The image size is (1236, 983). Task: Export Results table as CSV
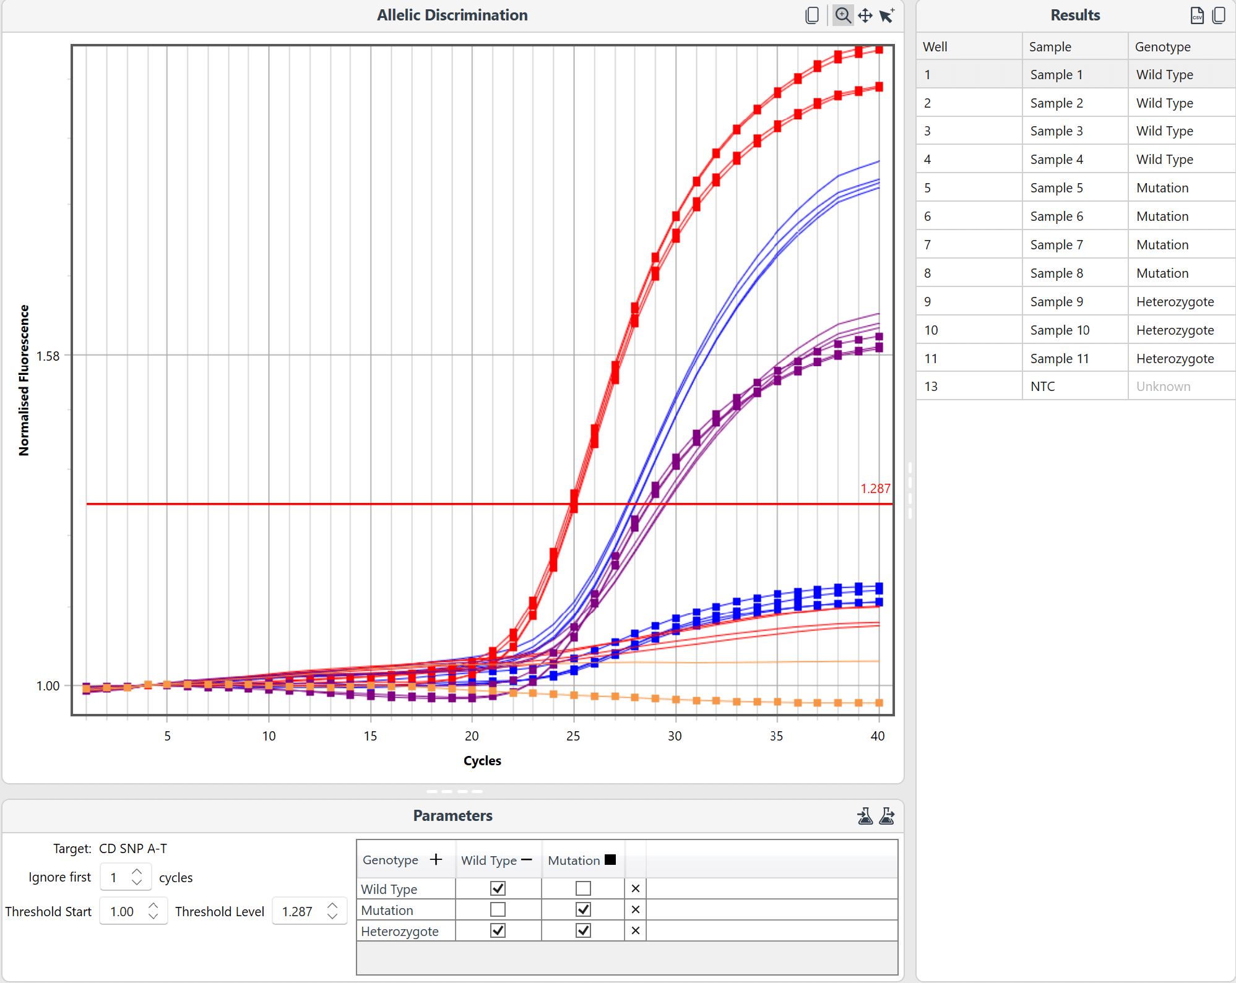coord(1197,15)
